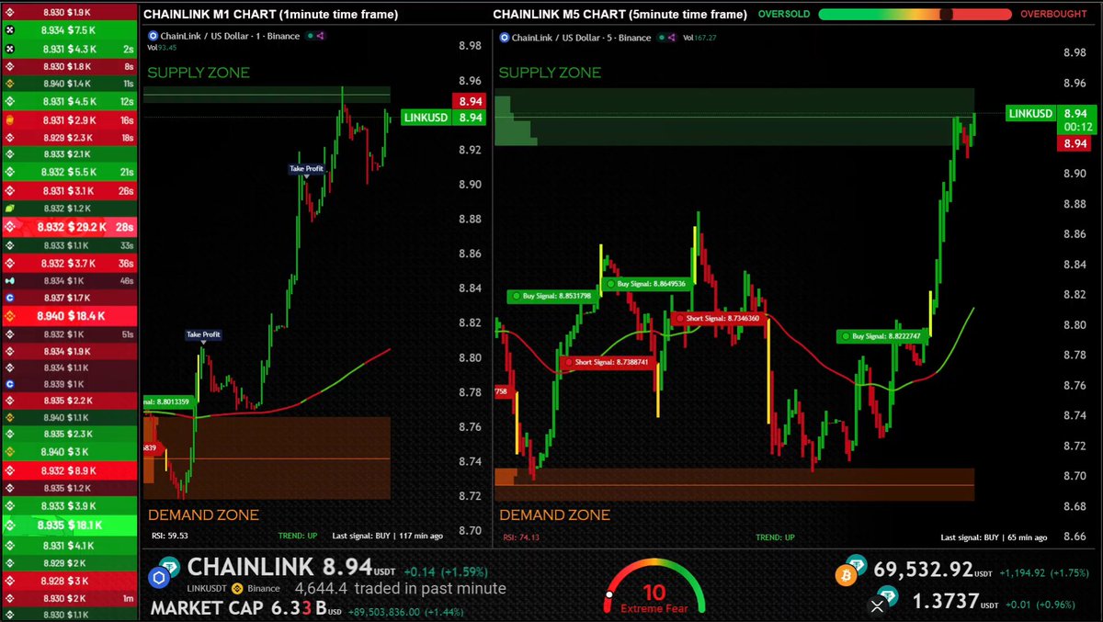Click the 8.929 $2.3K trade row
This screenshot has width=1103, height=622.
point(71,137)
